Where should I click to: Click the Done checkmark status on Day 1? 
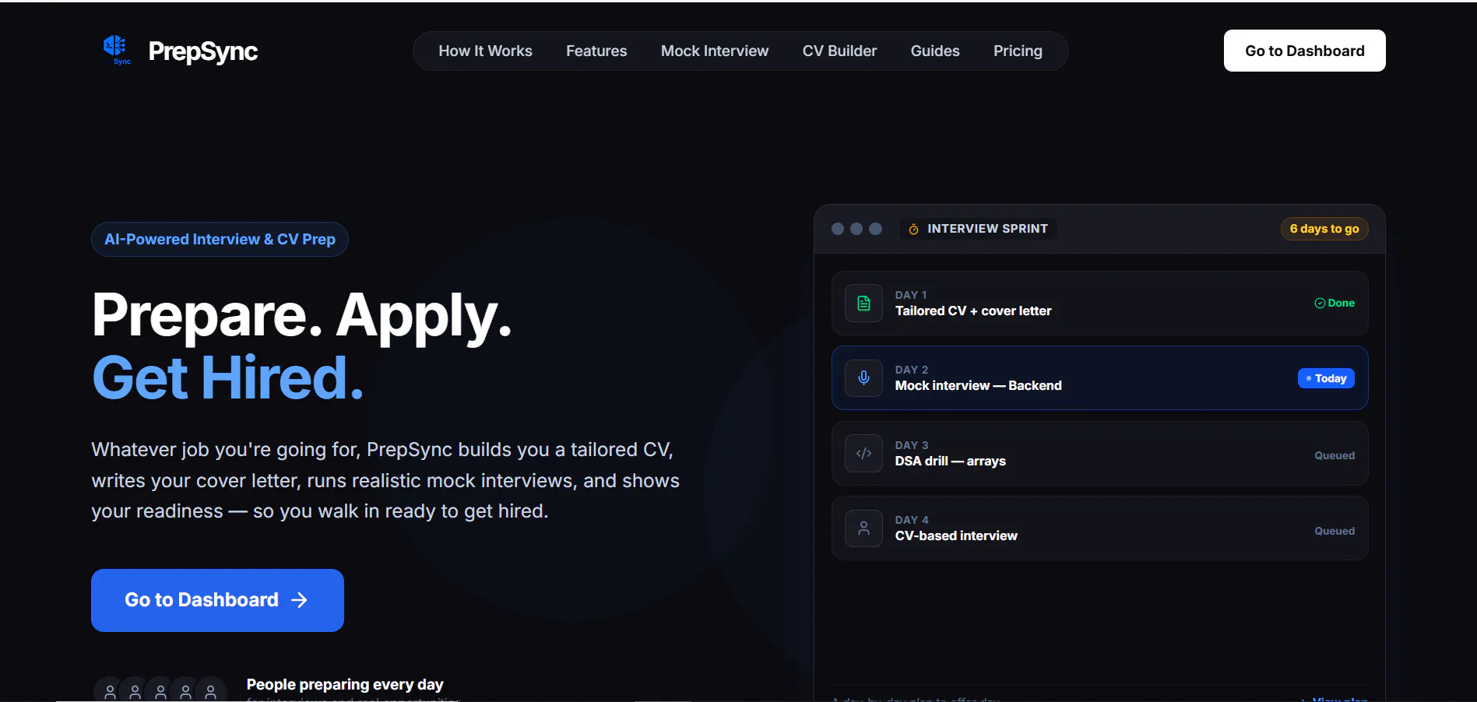(1335, 303)
